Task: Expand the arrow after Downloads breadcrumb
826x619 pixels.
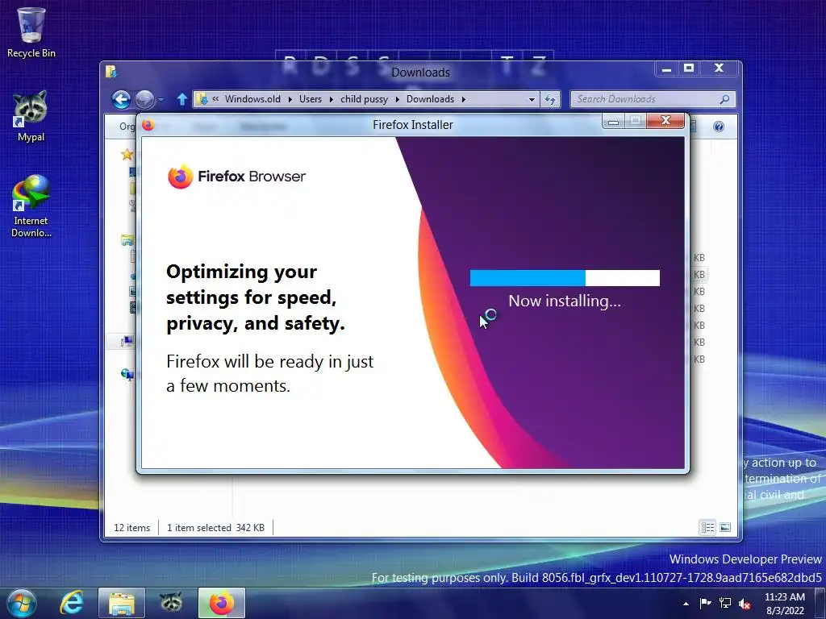Action: coord(464,99)
